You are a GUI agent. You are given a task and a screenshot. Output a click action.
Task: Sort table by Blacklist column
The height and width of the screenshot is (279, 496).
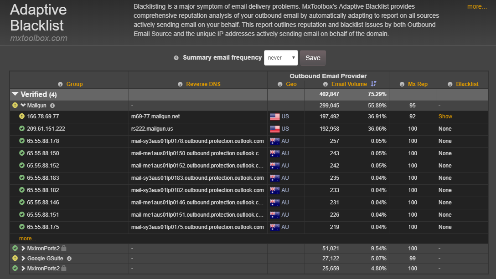pyautogui.click(x=467, y=84)
